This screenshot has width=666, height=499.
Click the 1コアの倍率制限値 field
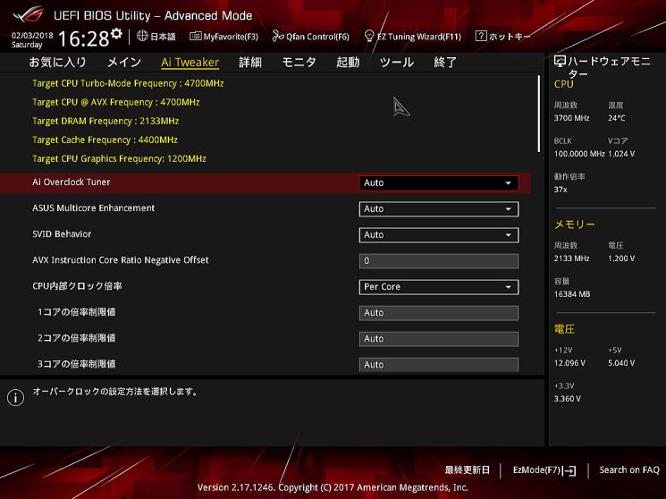438,313
